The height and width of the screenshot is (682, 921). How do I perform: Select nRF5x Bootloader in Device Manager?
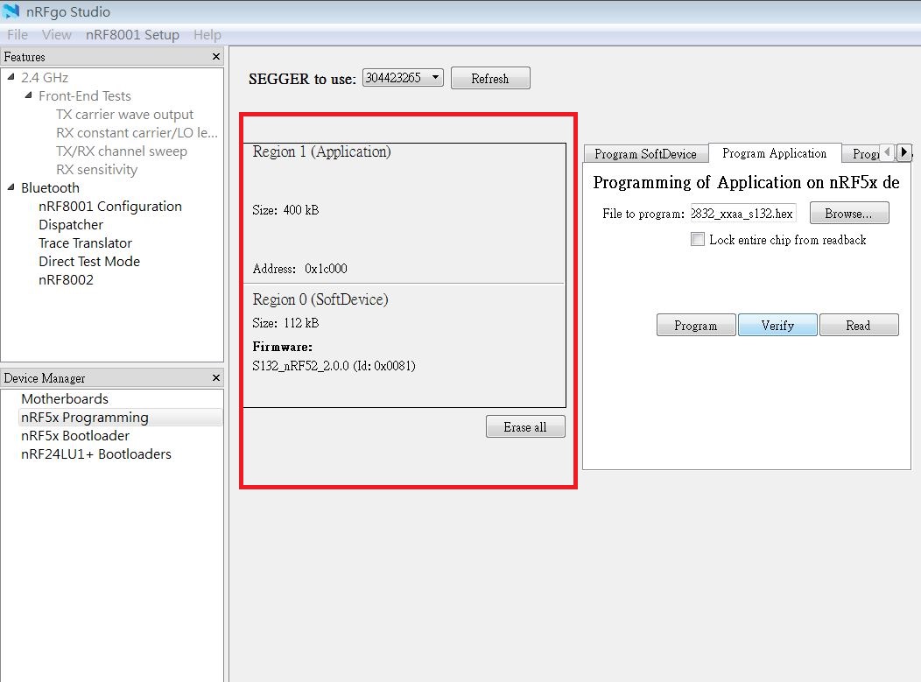click(75, 435)
